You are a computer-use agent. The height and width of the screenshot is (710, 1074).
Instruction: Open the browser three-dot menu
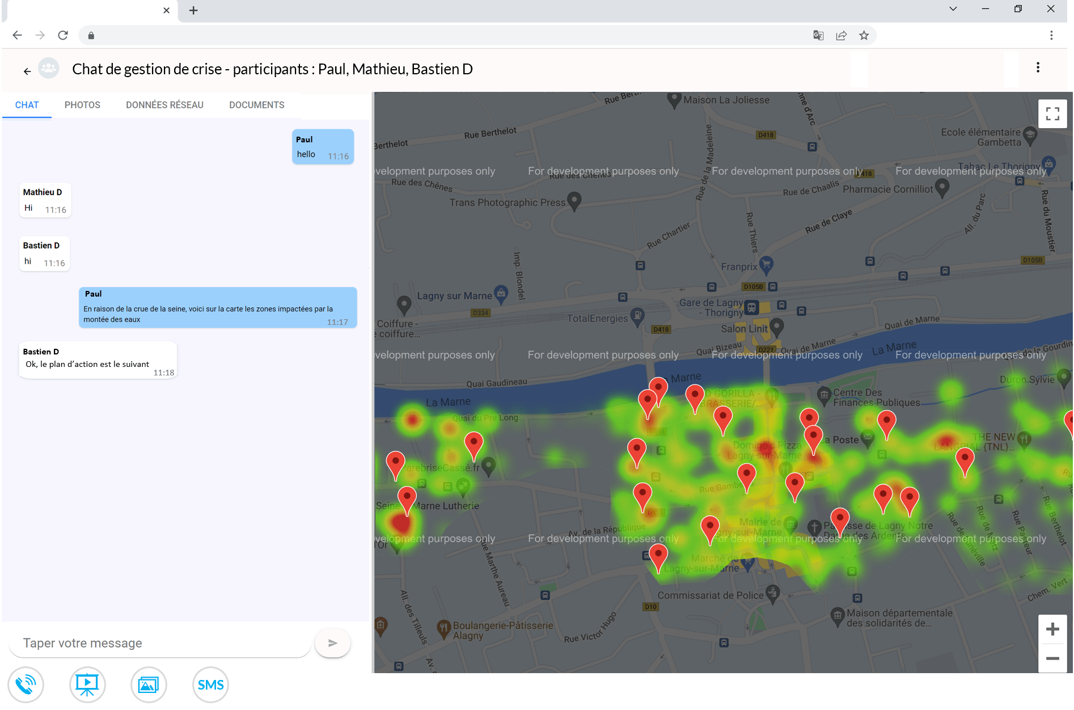tap(1051, 35)
